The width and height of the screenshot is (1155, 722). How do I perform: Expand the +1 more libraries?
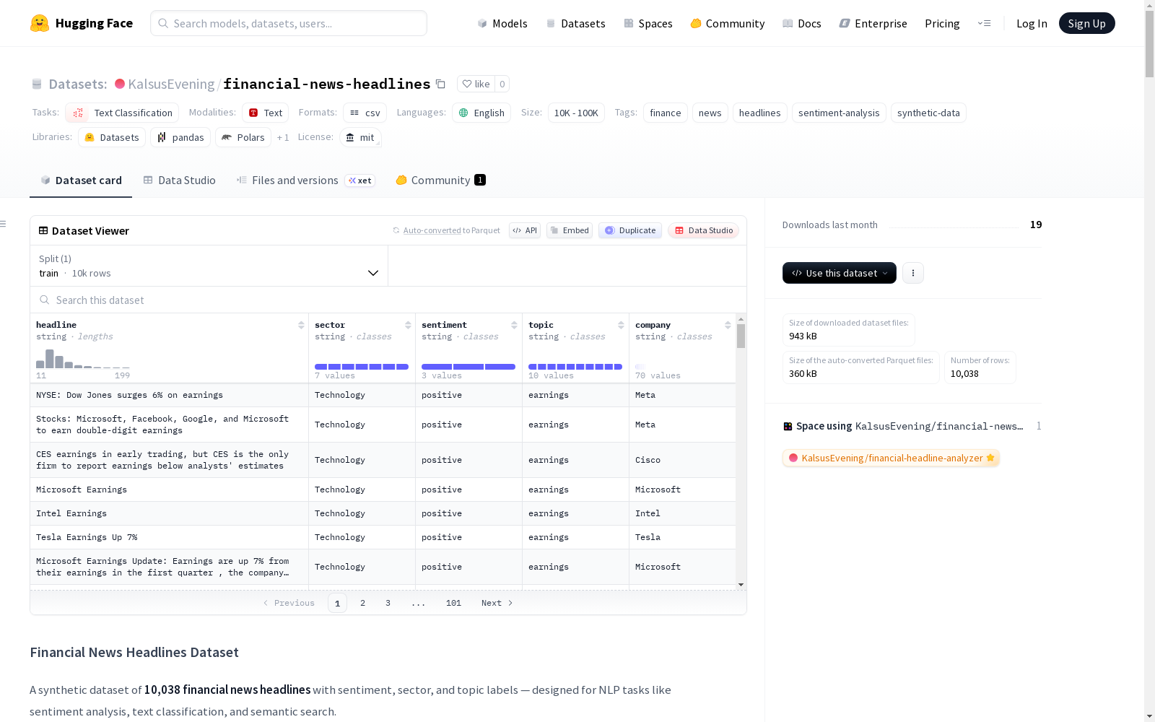pyautogui.click(x=283, y=137)
